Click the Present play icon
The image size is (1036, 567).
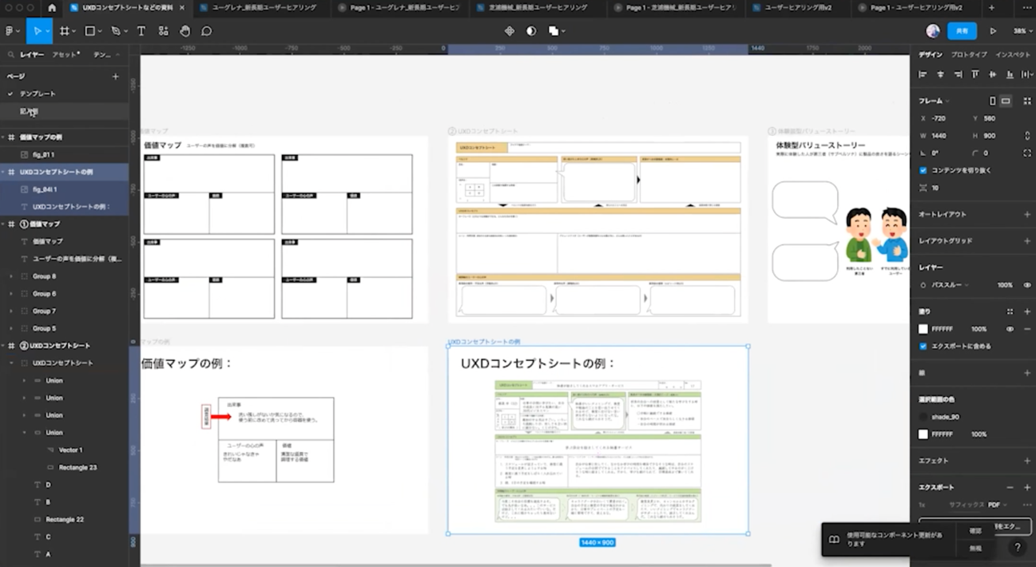click(x=993, y=31)
